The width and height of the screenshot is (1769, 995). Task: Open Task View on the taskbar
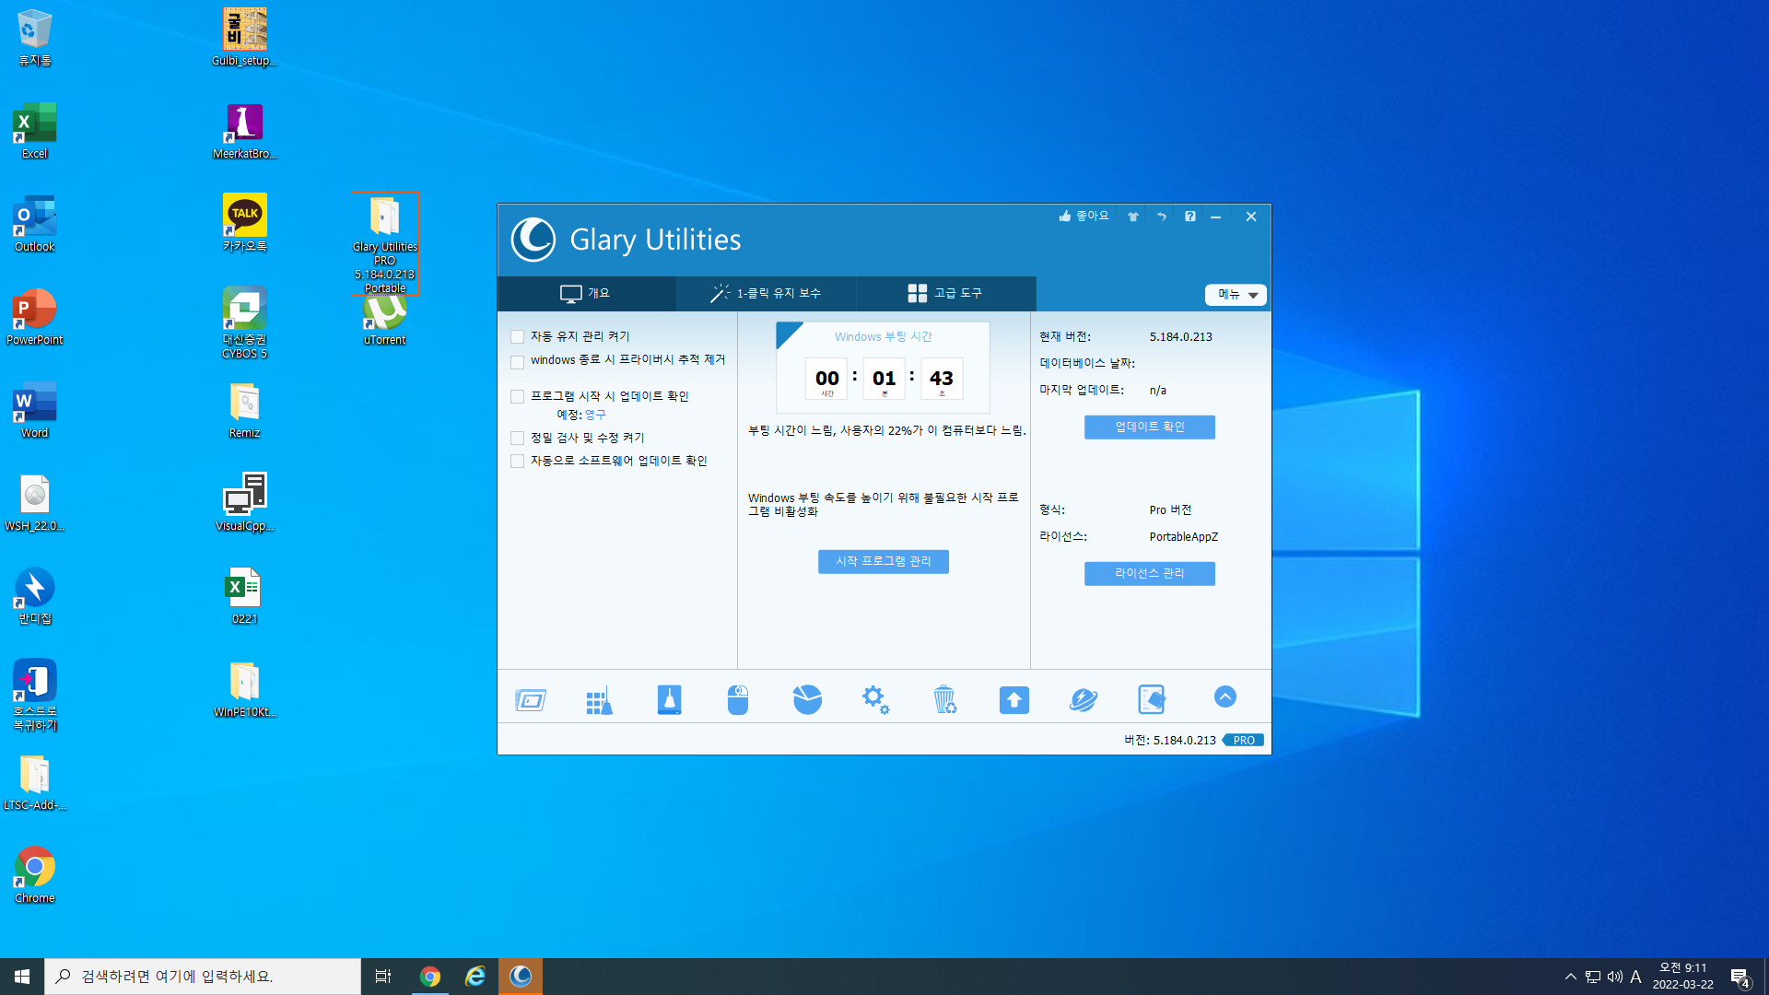[x=383, y=977]
